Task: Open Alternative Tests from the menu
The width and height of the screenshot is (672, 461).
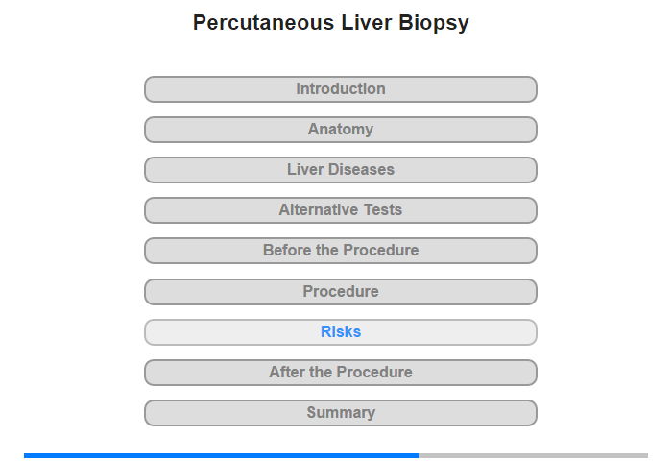Action: pos(340,210)
